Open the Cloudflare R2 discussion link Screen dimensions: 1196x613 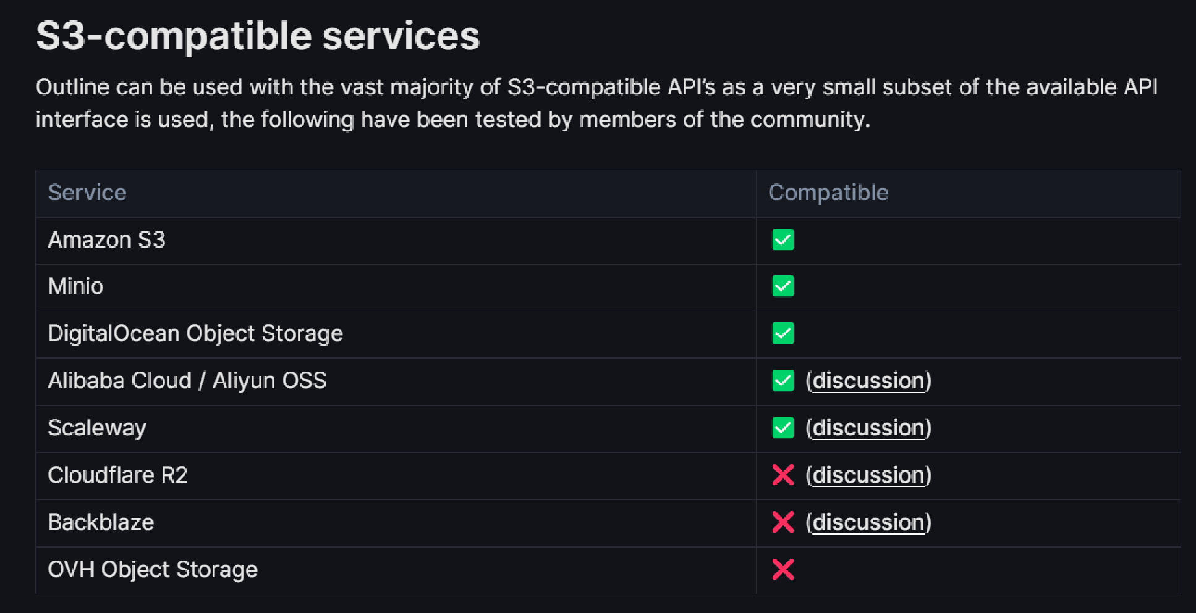(868, 475)
